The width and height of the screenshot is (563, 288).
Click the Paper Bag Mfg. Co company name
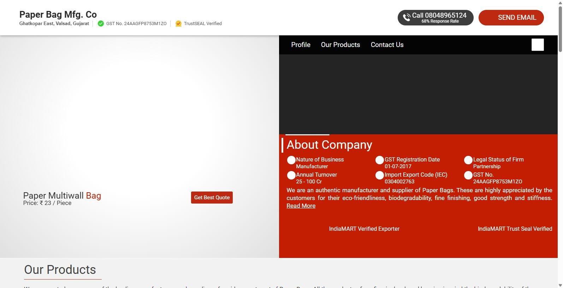58,14
